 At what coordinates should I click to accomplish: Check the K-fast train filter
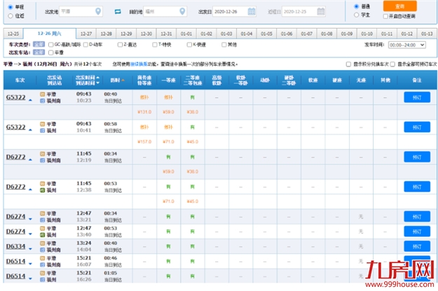tap(189, 45)
